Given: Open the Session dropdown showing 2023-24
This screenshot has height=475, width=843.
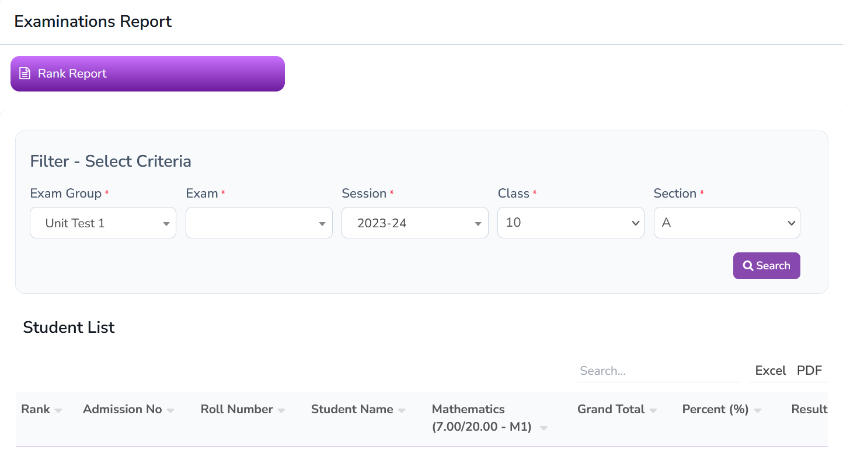Looking at the screenshot, I should [414, 223].
